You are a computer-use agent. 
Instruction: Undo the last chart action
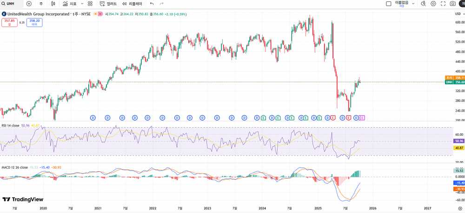[x=152, y=4]
